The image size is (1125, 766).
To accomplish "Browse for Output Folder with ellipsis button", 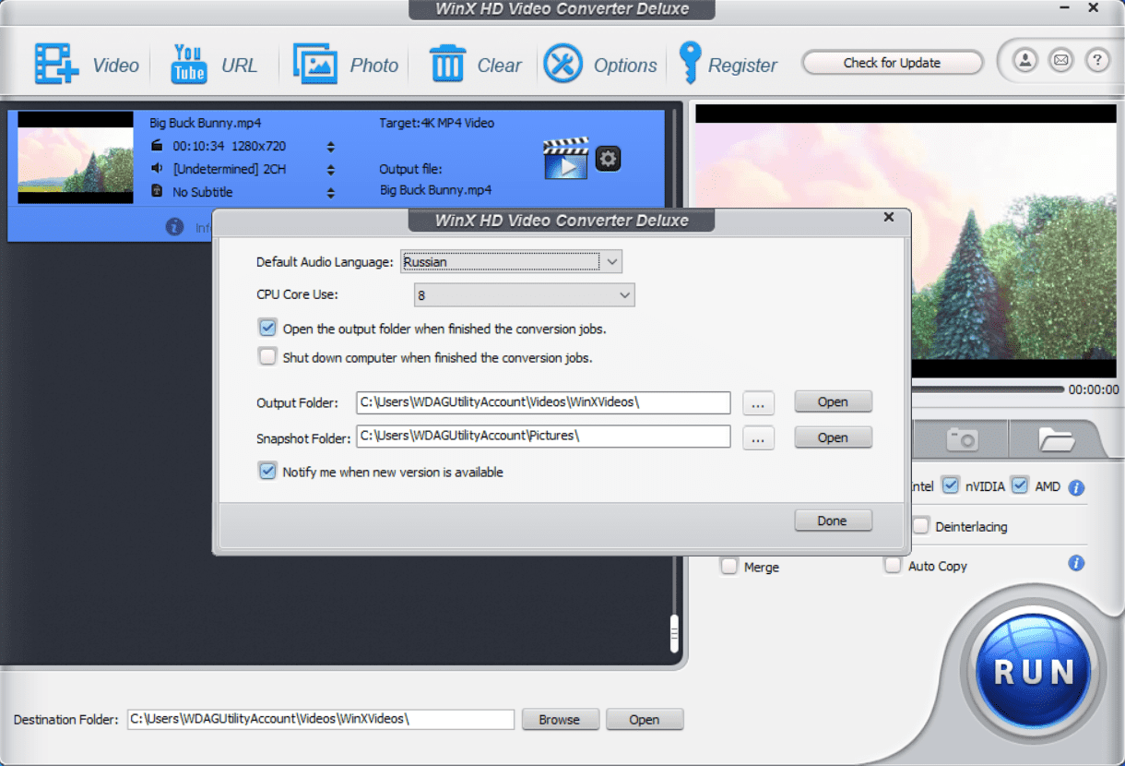I will click(757, 403).
